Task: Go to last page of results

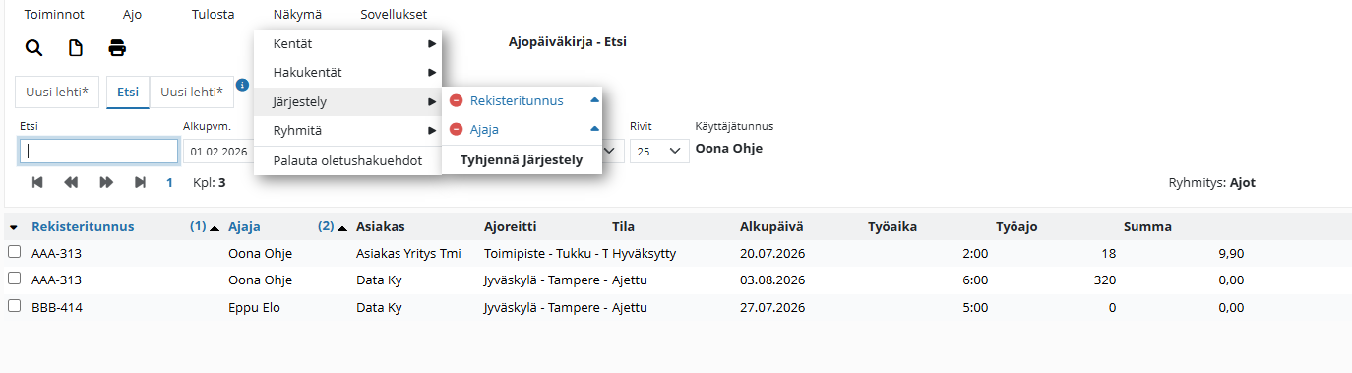Action: tap(140, 182)
